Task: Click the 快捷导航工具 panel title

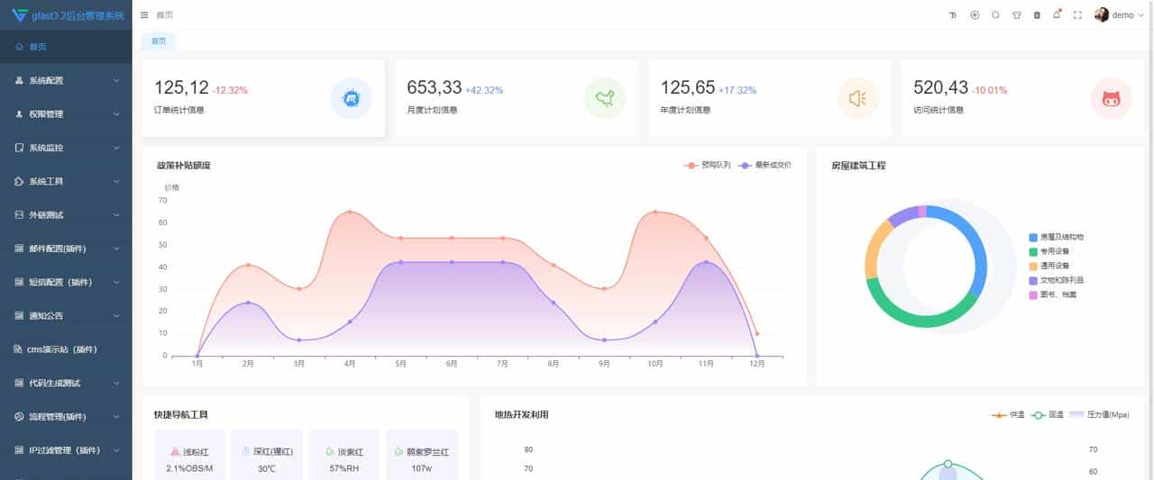Action: 181,415
